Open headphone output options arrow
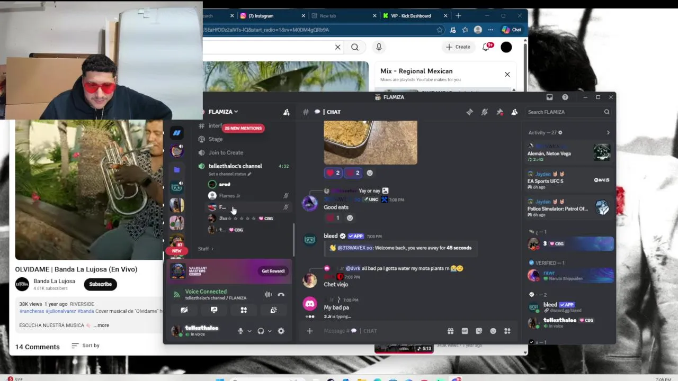 coord(269,331)
